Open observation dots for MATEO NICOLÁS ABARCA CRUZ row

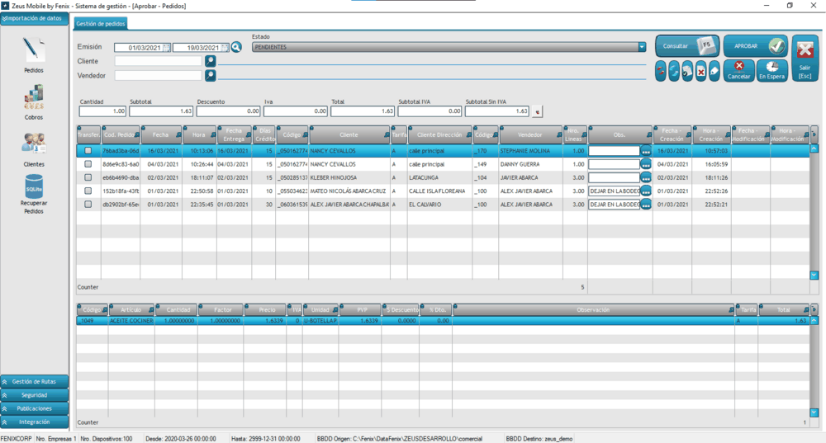tap(646, 191)
